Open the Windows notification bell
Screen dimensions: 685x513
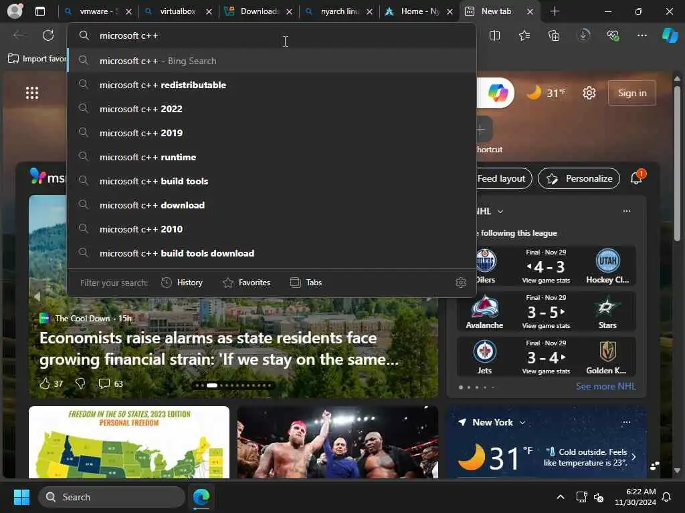click(x=667, y=497)
